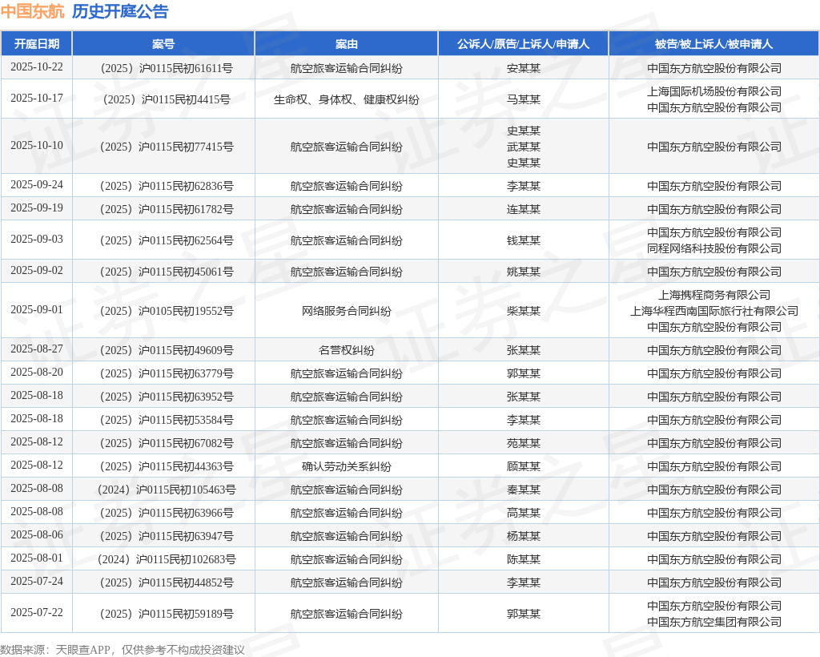Click plaintiff name 姚某某

(x=523, y=272)
